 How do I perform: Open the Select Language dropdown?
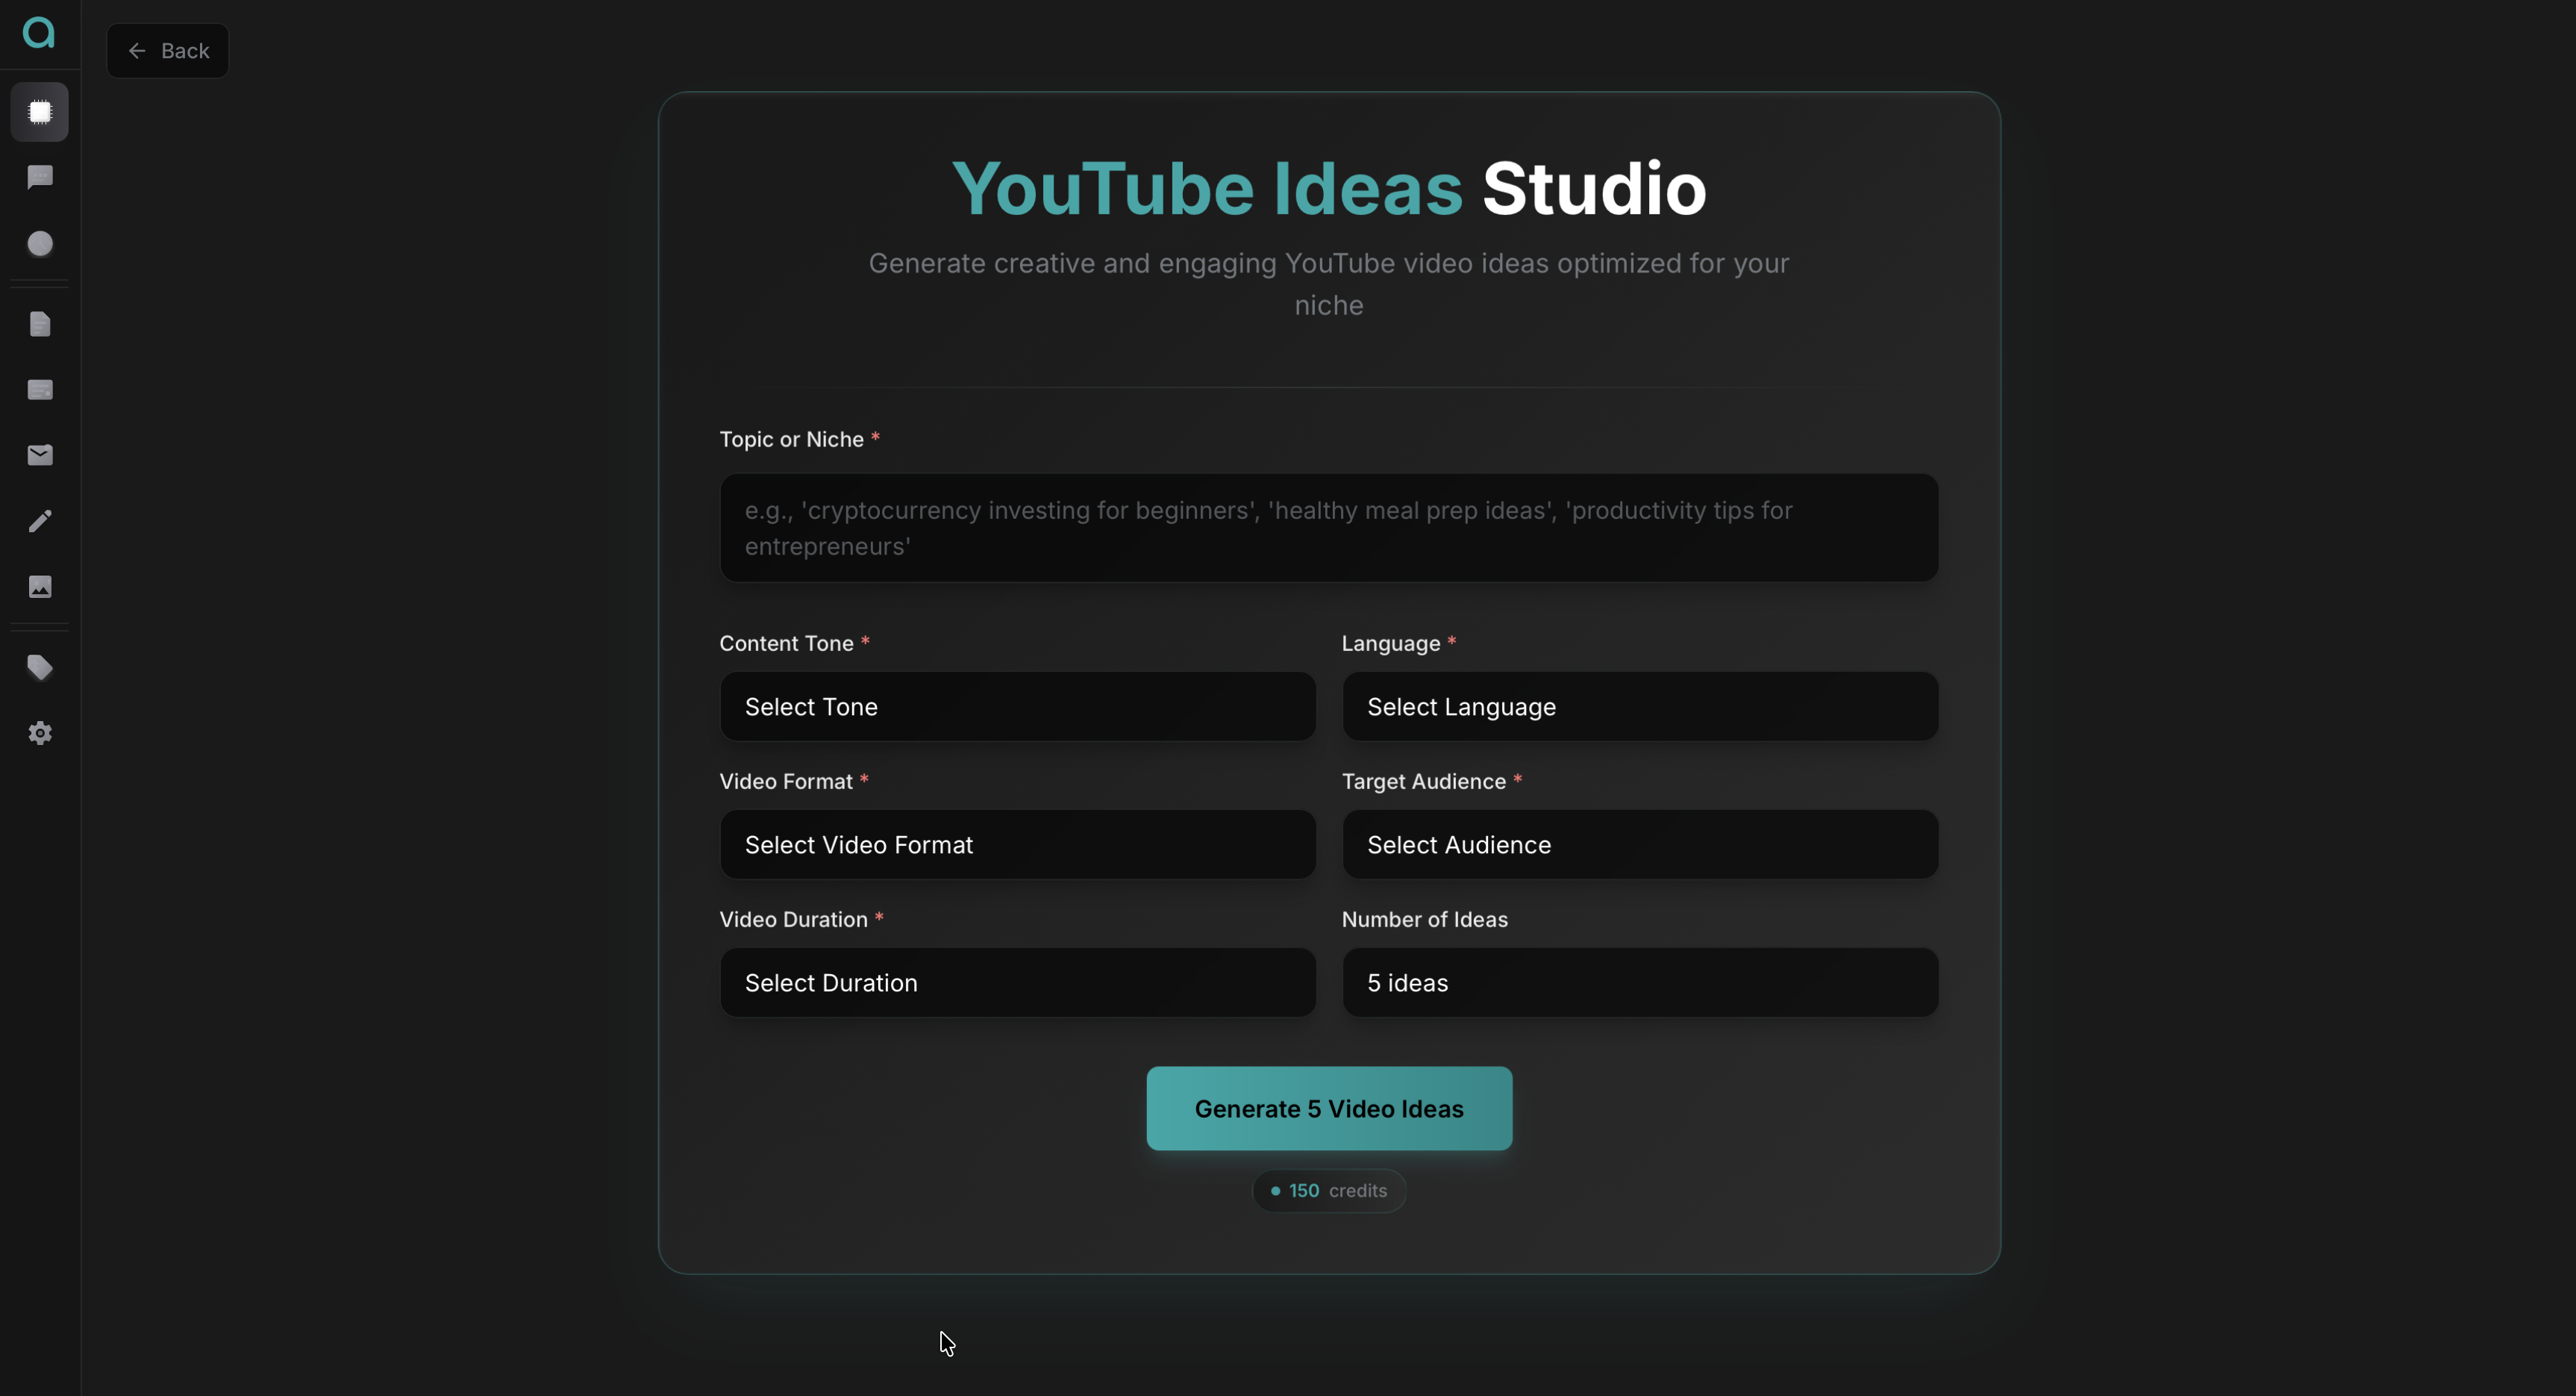click(x=1639, y=705)
